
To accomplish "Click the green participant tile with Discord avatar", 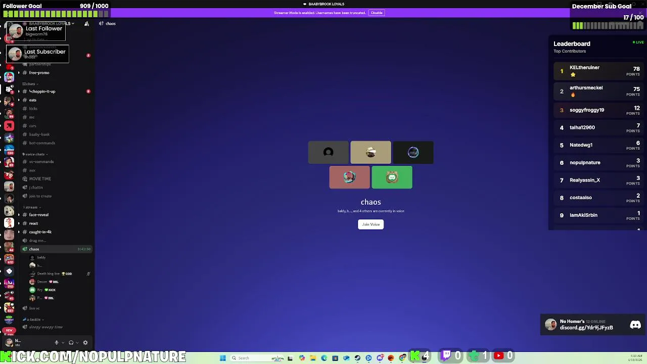I will (392, 177).
